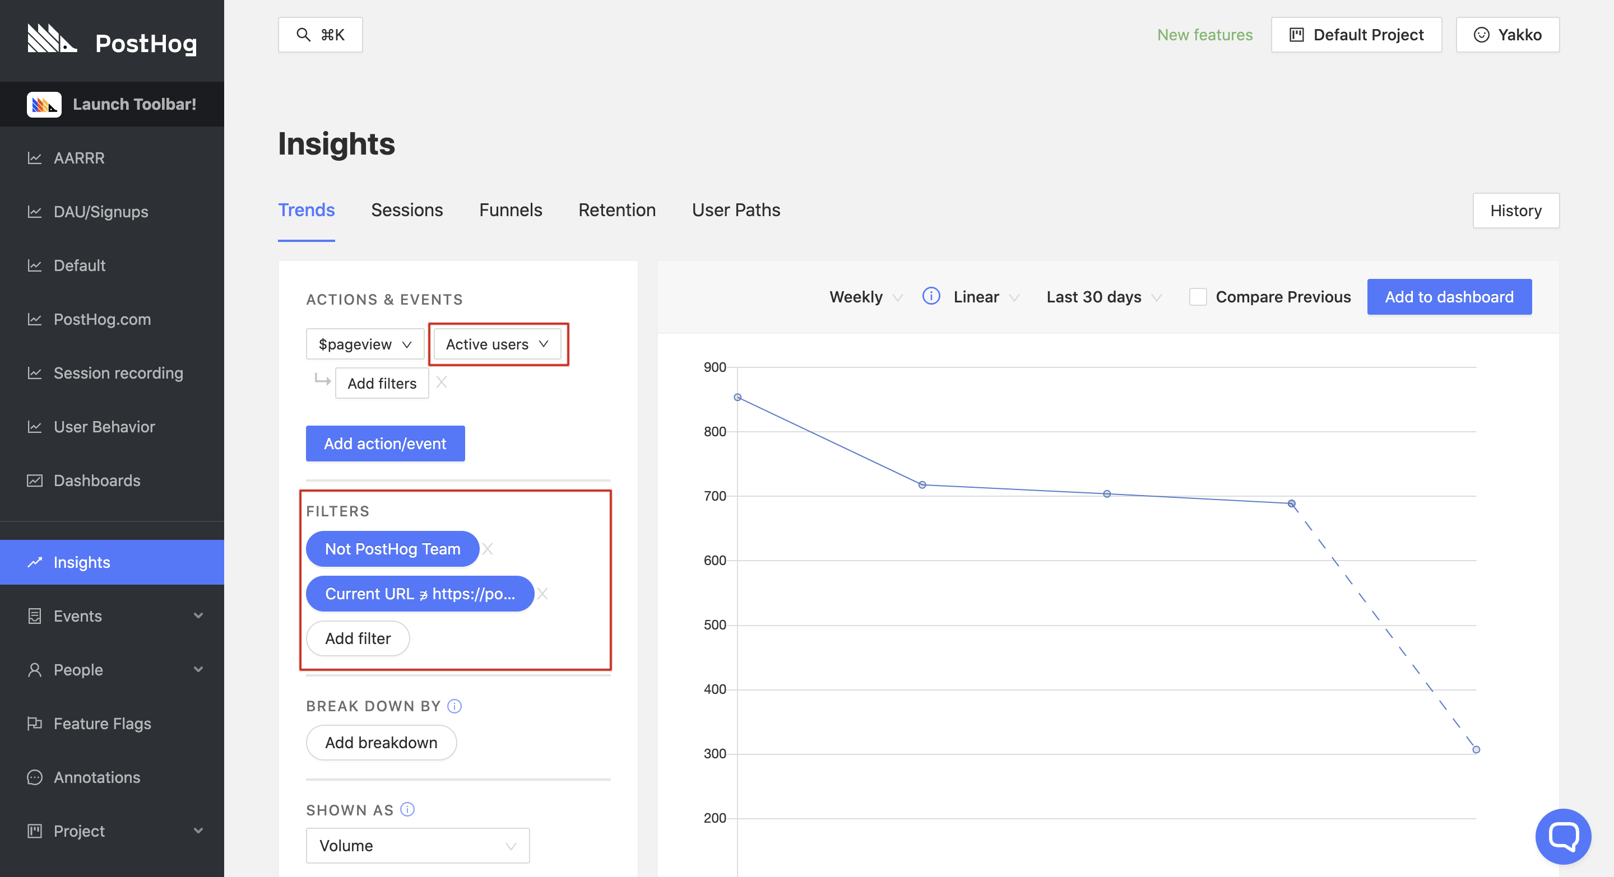Switch to the Retention tab

pos(618,209)
